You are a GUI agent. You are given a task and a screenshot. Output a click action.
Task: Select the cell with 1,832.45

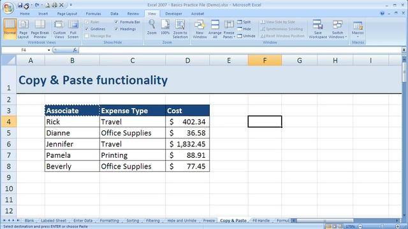point(187,144)
